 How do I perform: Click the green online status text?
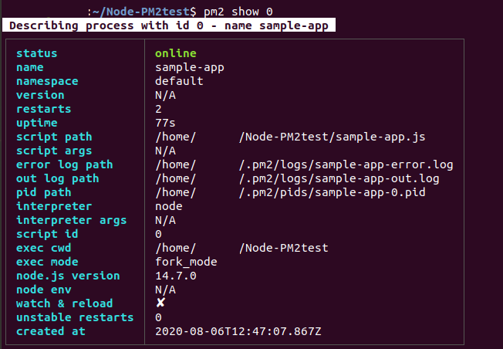pos(175,53)
